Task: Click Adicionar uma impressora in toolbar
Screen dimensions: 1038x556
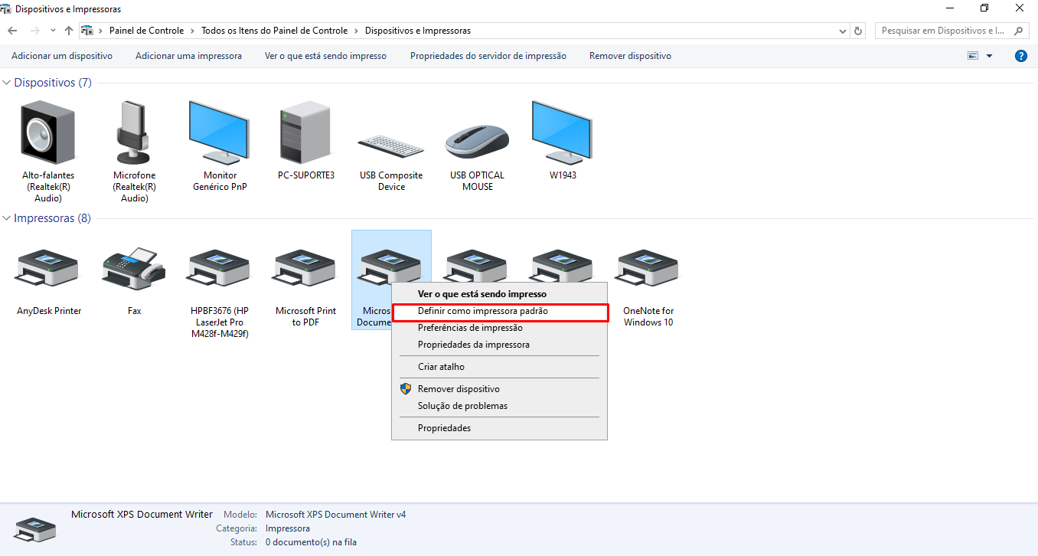Action: coord(188,56)
